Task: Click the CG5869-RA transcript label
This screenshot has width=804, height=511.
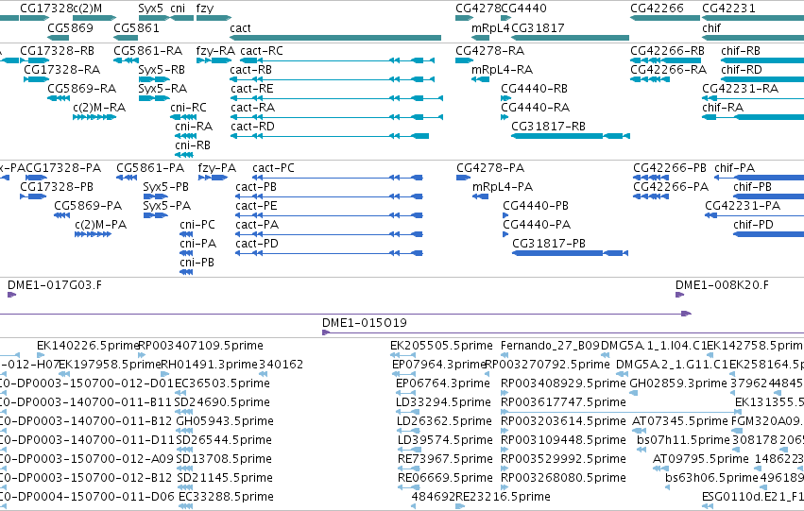Action: click(x=81, y=89)
